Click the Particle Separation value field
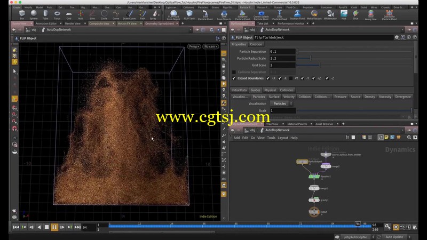This screenshot has width=427, height=240. click(282, 51)
